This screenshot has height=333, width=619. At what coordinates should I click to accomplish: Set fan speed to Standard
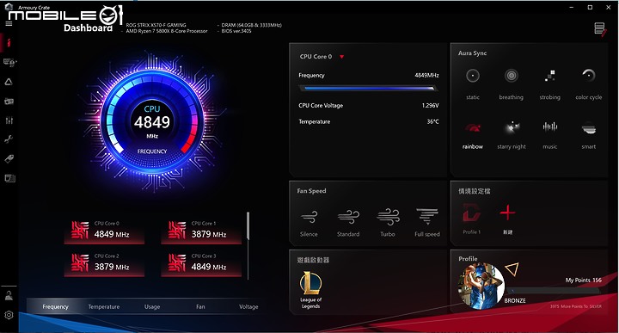[348, 223]
